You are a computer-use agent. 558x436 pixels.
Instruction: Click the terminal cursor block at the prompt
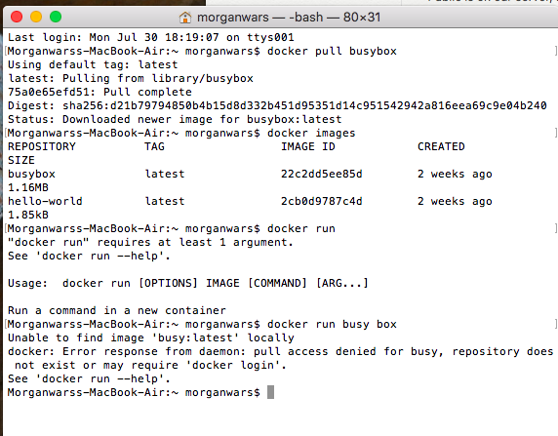coord(270,392)
